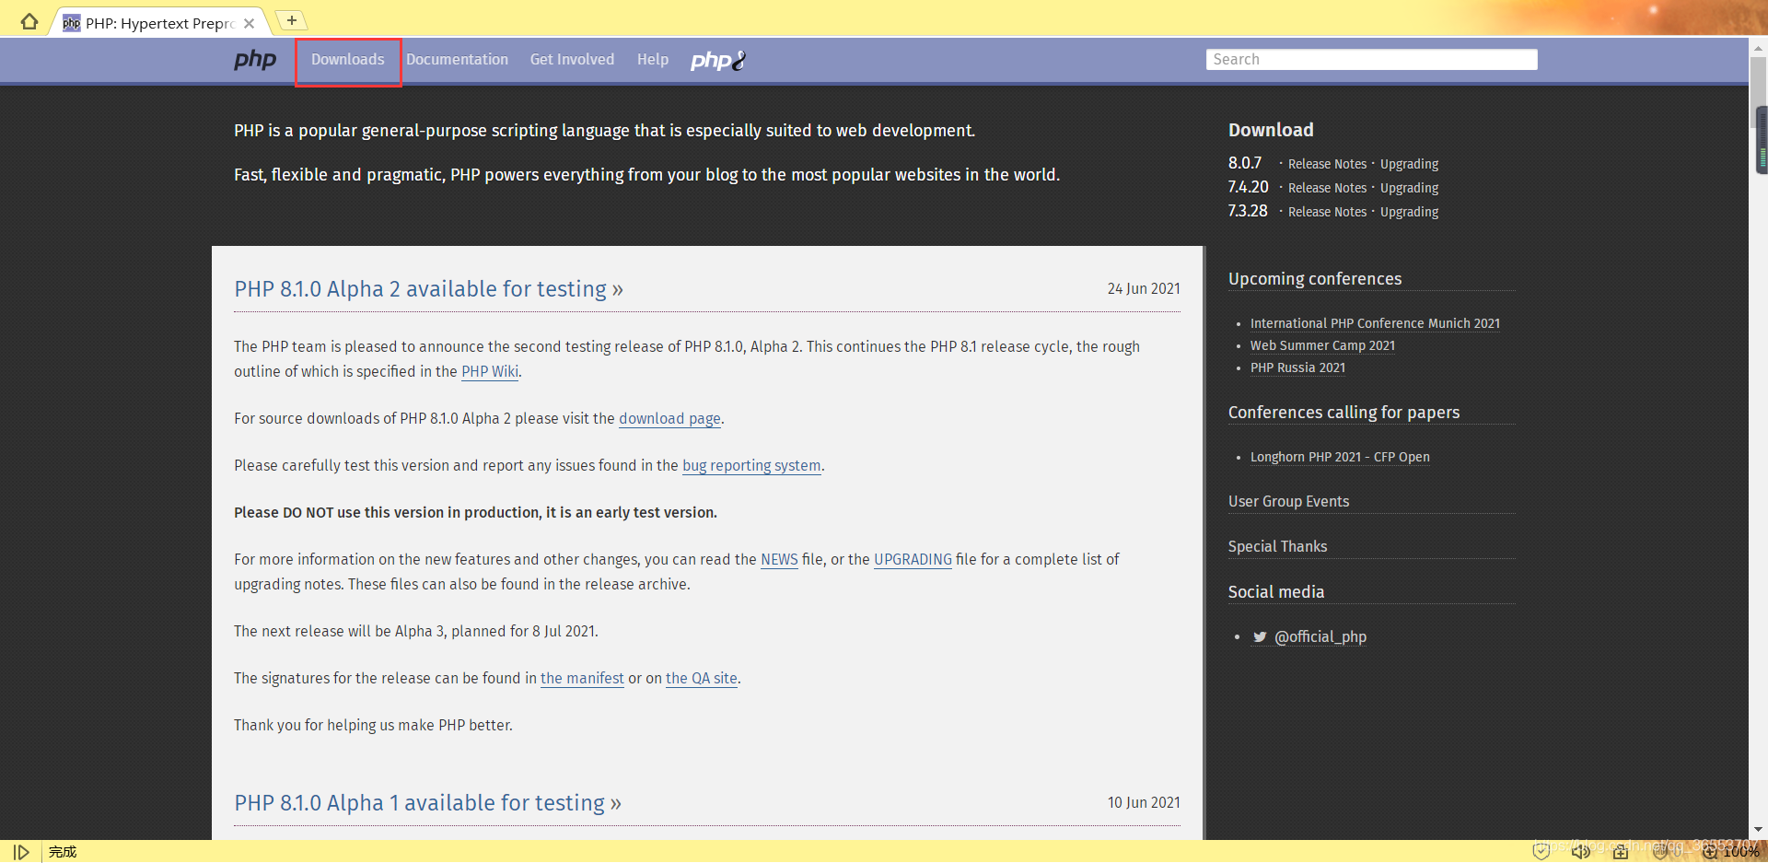Screen dimensions: 1768x863
Task: Open Release Notes for 7.4.20
Action: 1327,188
